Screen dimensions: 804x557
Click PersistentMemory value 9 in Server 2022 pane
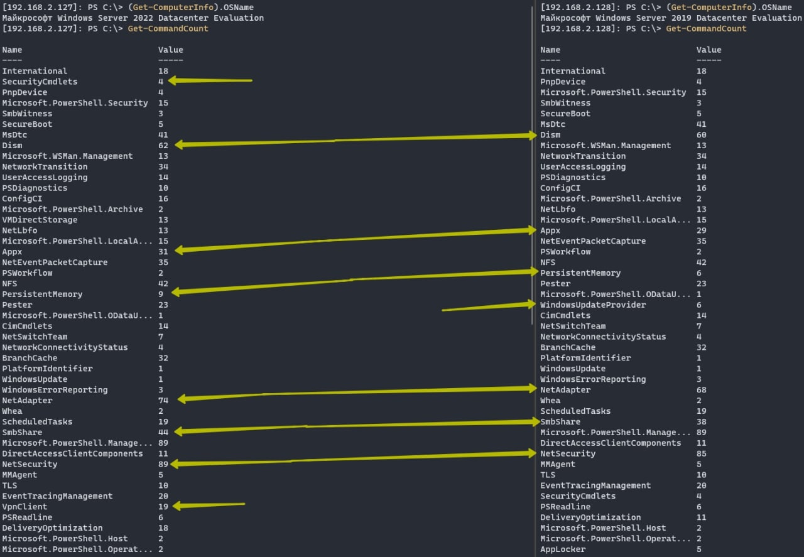click(x=161, y=295)
